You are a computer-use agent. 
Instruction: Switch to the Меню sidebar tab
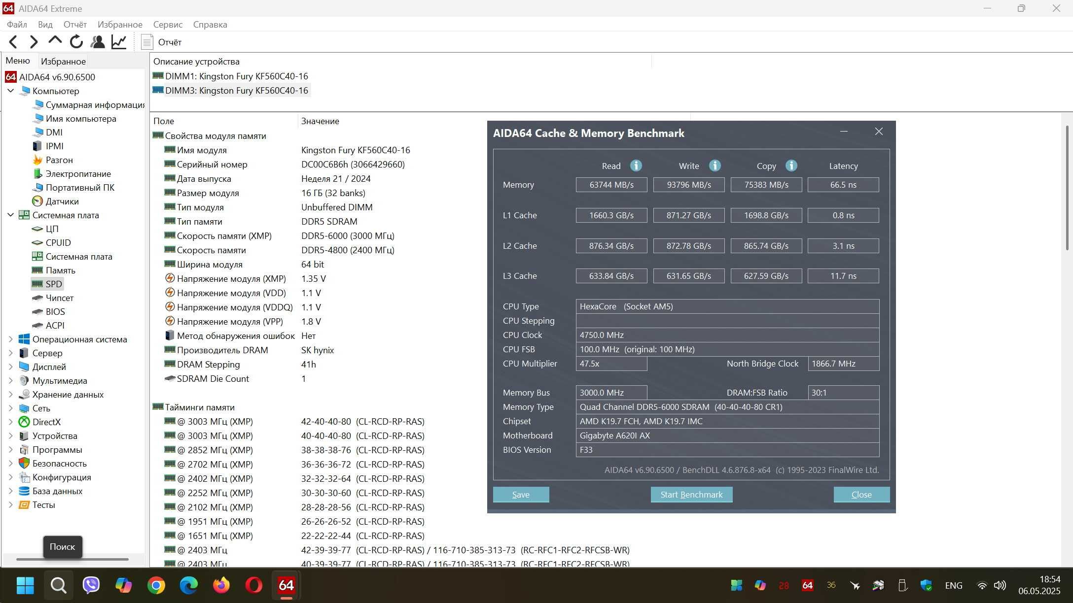(18, 61)
